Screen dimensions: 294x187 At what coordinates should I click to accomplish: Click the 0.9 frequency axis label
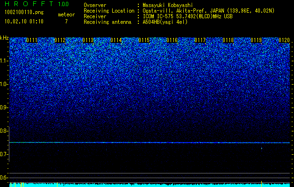[x=3, y=108]
